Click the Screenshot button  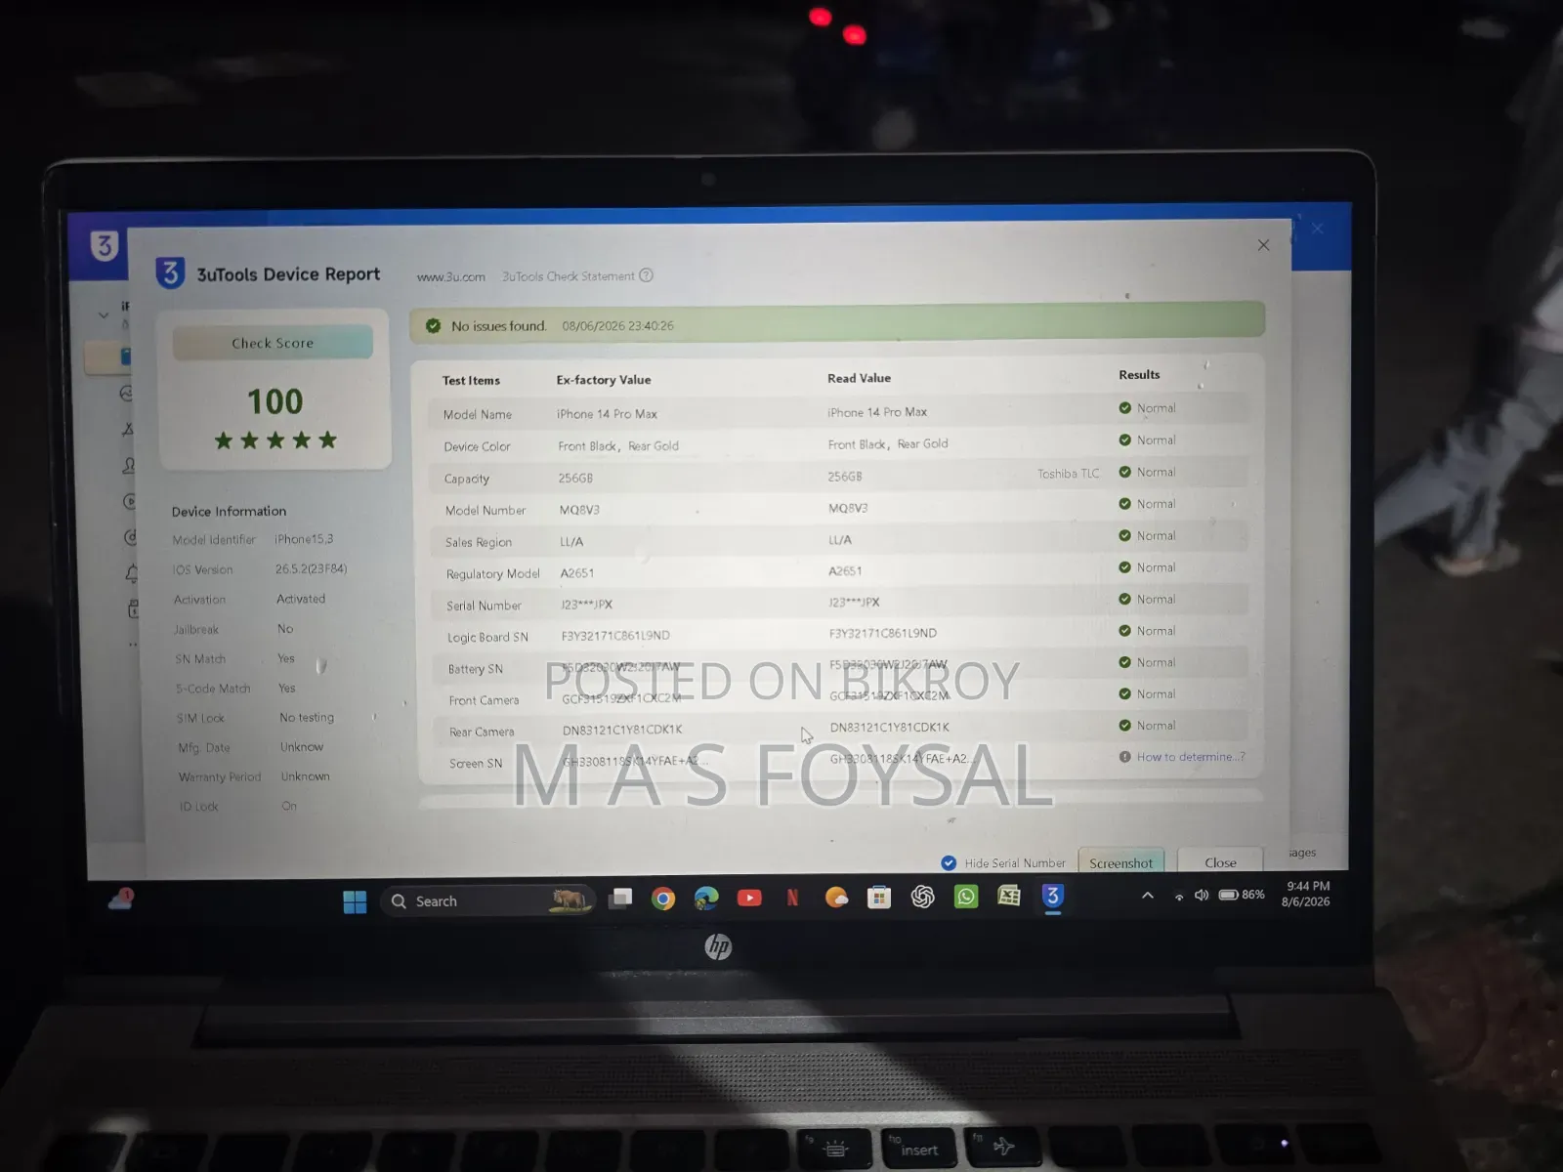pyautogui.click(x=1121, y=862)
